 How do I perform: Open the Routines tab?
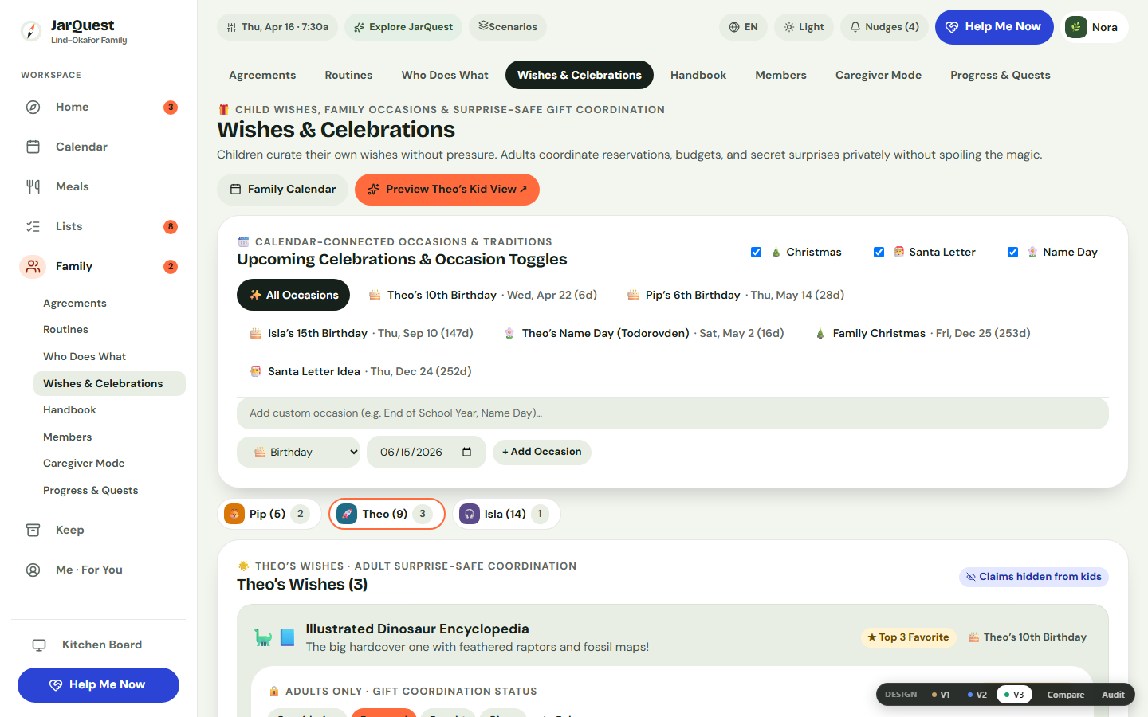[x=348, y=75]
